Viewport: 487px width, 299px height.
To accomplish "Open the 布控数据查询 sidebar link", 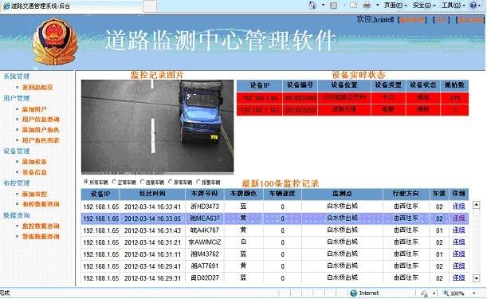I will (41, 204).
